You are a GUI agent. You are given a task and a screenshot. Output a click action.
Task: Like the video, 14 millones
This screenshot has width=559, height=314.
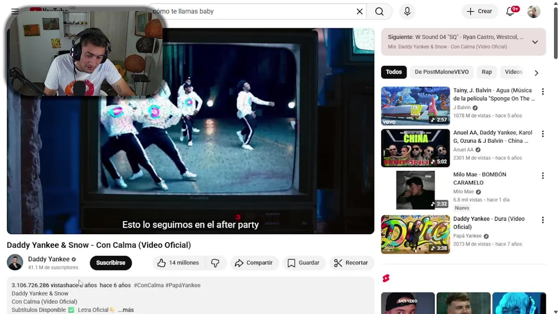click(x=178, y=263)
